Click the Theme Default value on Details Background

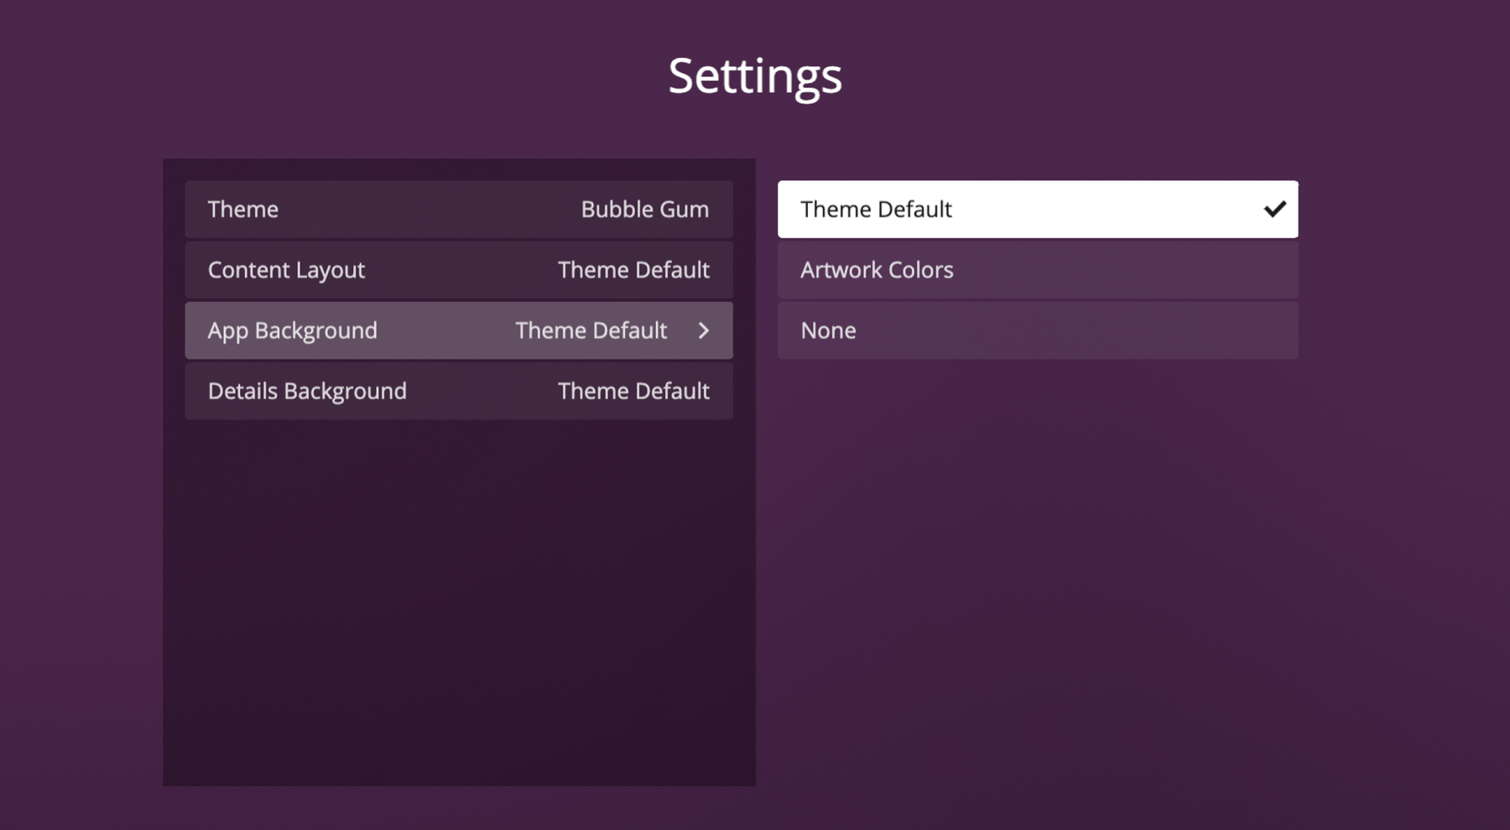point(634,391)
